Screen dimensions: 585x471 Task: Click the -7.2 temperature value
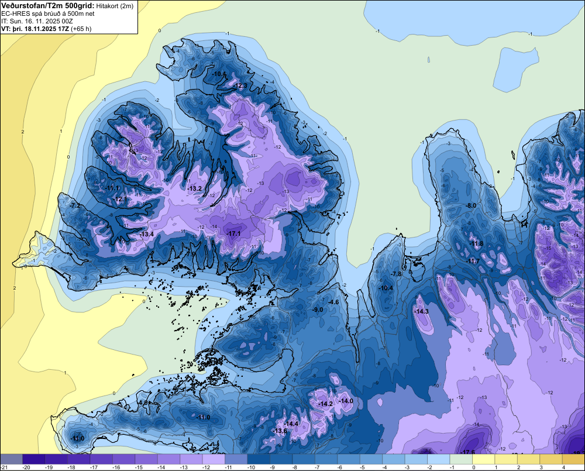[75, 206]
